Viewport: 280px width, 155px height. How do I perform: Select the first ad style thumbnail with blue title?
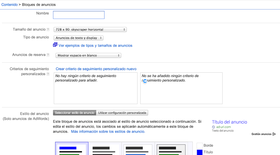[x=71, y=149]
